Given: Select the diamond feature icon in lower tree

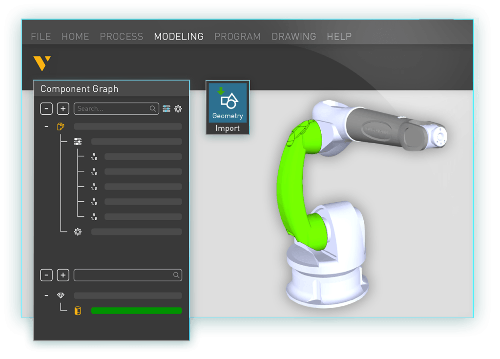Looking at the screenshot, I should [x=61, y=296].
